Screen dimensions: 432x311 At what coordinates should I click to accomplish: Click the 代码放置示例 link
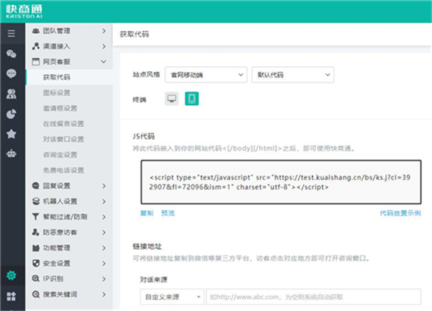coord(400,213)
